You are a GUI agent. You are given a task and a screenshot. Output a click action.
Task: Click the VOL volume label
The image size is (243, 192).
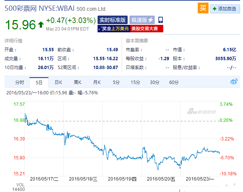[x=21, y=185]
